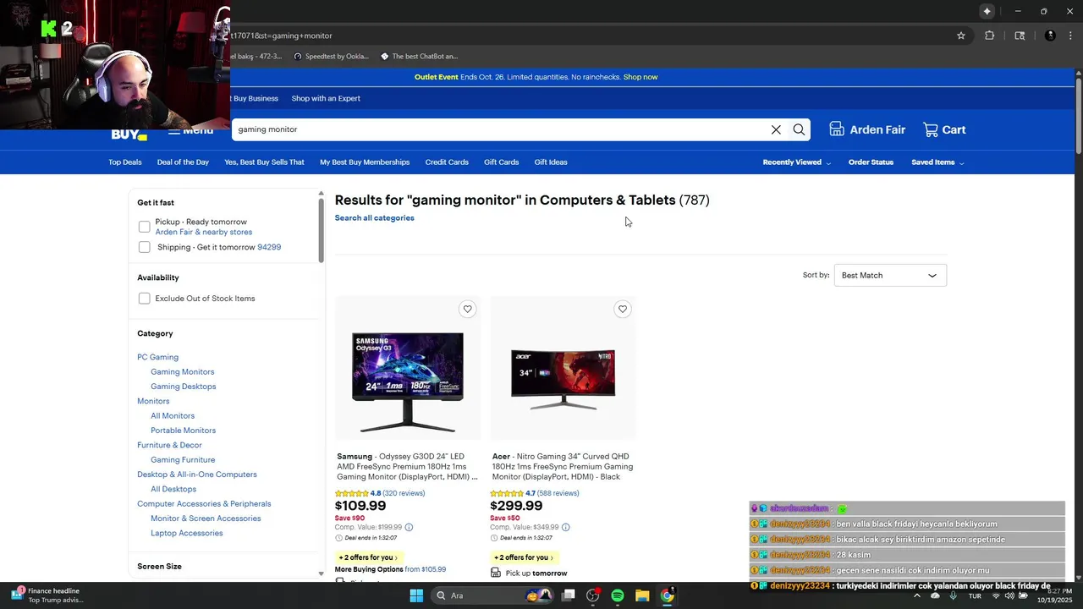Screen dimensions: 1083x609
Task: Expand the Recently Viewed dropdown
Action: tap(796, 162)
